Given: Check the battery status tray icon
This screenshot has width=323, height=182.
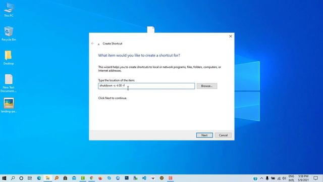Looking at the screenshot, I should point(273,178).
